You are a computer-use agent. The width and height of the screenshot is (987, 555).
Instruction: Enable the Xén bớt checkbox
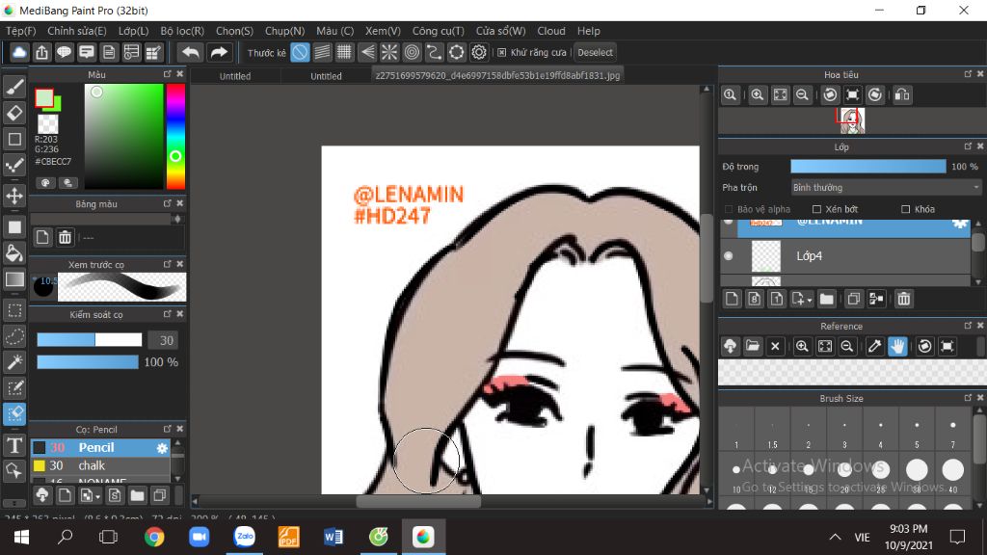point(817,209)
